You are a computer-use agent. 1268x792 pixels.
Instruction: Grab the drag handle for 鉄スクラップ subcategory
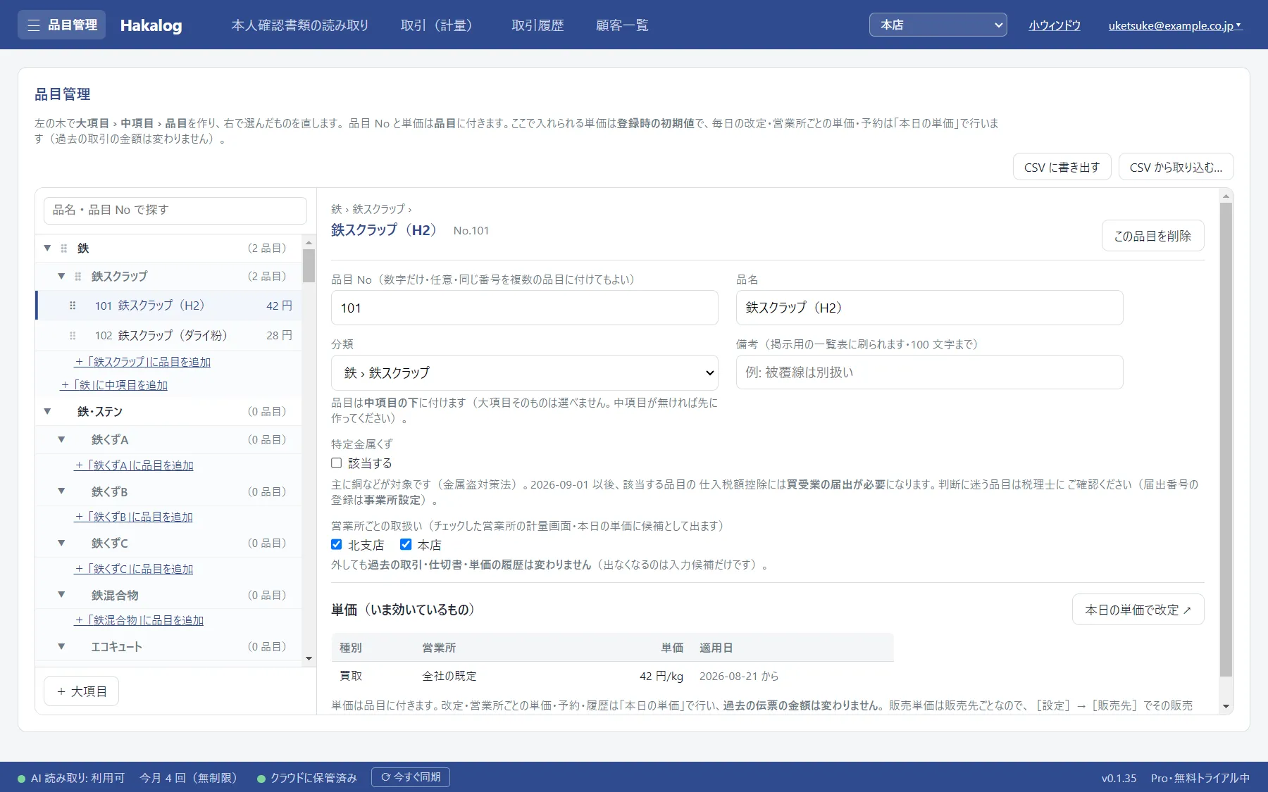[x=78, y=276]
